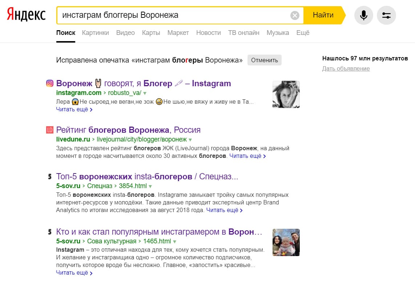Open the black-and-white woman photo thumbnail
The image size is (415, 283).
(x=286, y=94)
